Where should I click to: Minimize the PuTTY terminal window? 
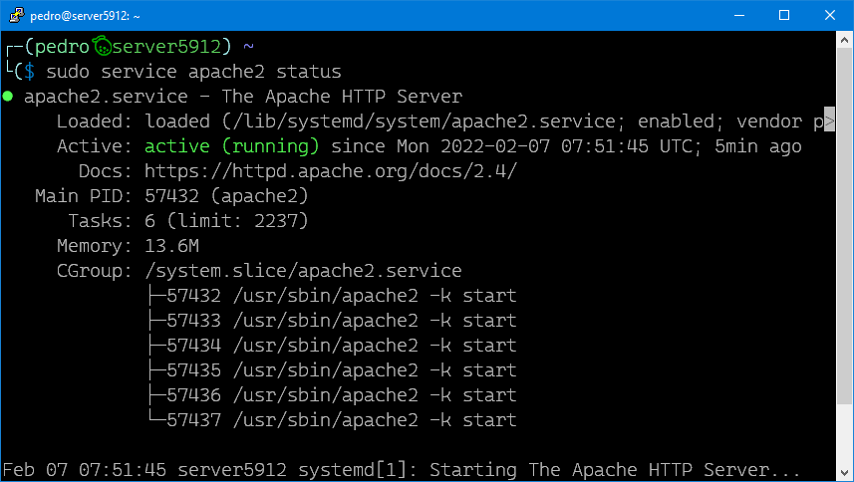click(x=739, y=15)
